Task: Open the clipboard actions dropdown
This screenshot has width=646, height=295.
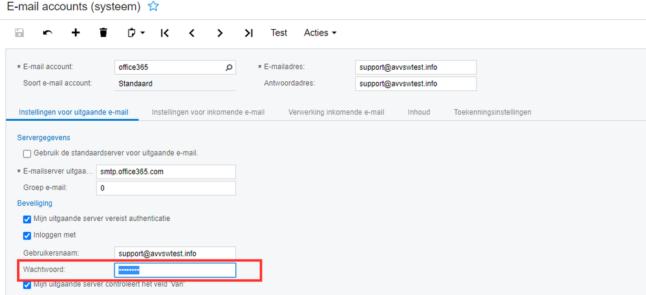Action: click(135, 33)
